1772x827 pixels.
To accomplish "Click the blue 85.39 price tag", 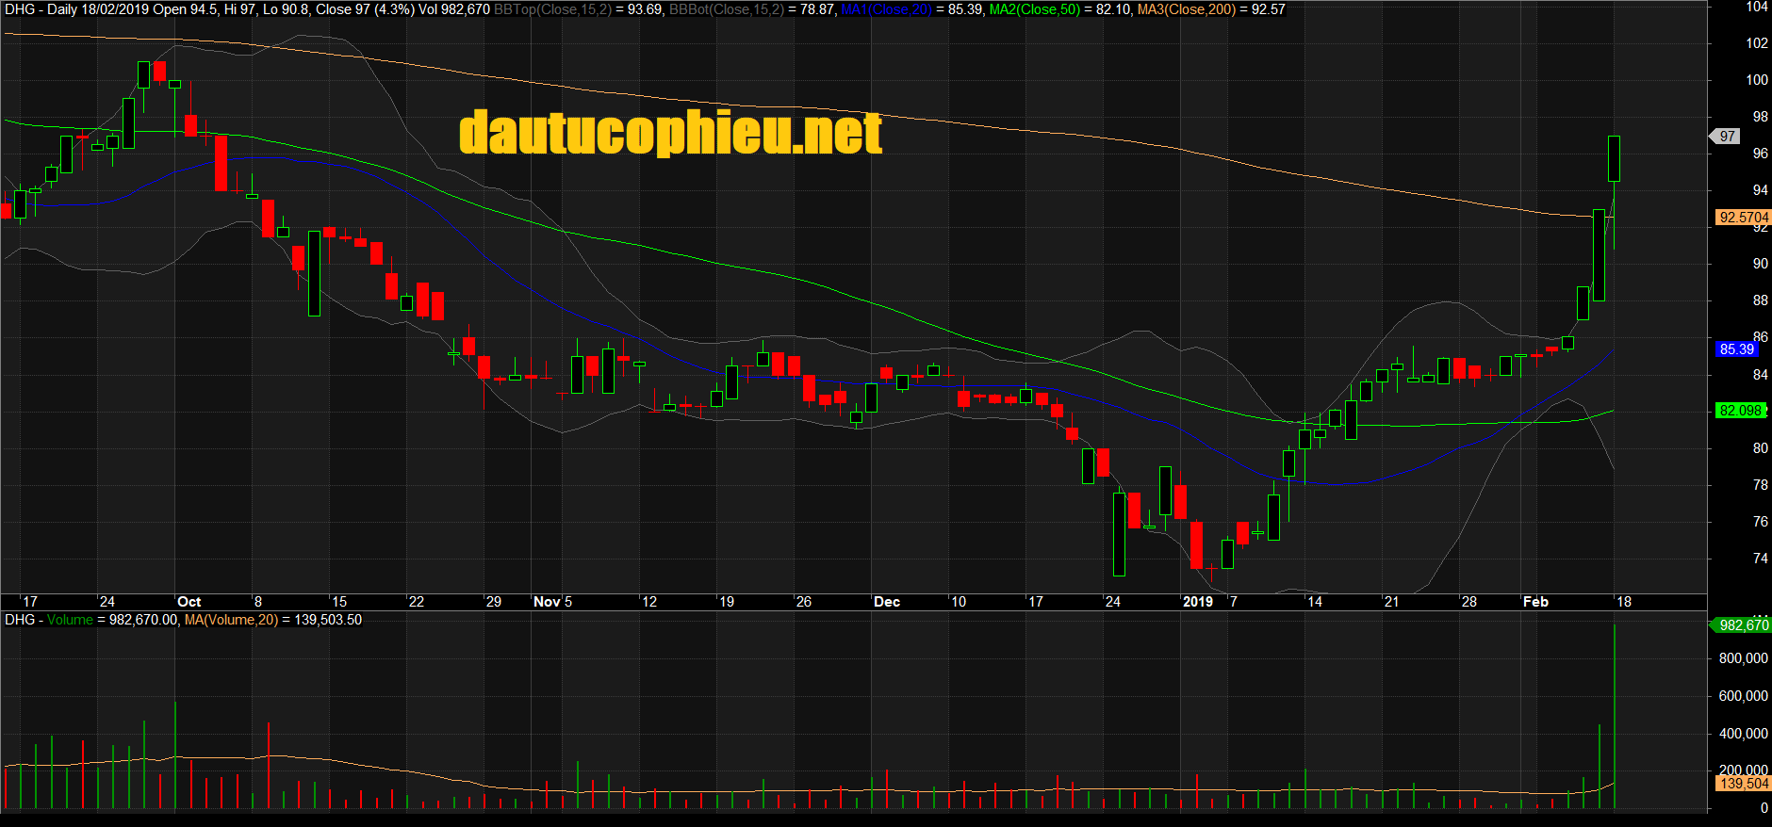I will pyautogui.click(x=1736, y=349).
